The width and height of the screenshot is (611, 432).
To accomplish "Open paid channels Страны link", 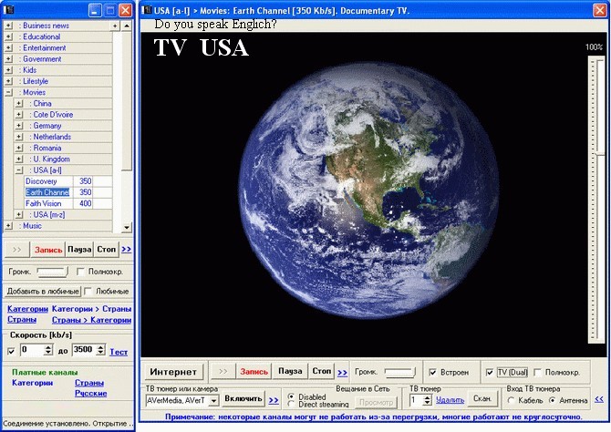I will [x=89, y=383].
